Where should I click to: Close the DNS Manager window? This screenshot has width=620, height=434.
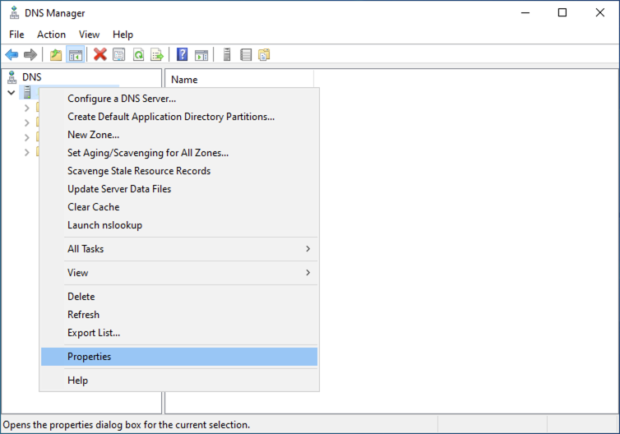599,12
